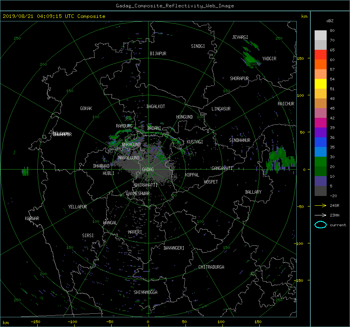350x327 pixels.
Task: Select the GANGAVATI label
Action: [x=222, y=168]
